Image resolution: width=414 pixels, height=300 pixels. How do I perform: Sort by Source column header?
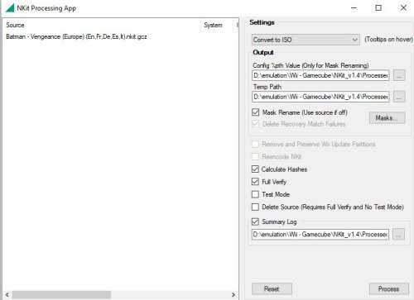[x=15, y=25]
